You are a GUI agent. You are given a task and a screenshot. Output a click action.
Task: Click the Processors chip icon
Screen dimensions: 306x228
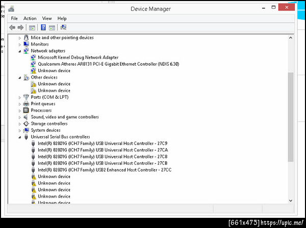(26, 110)
